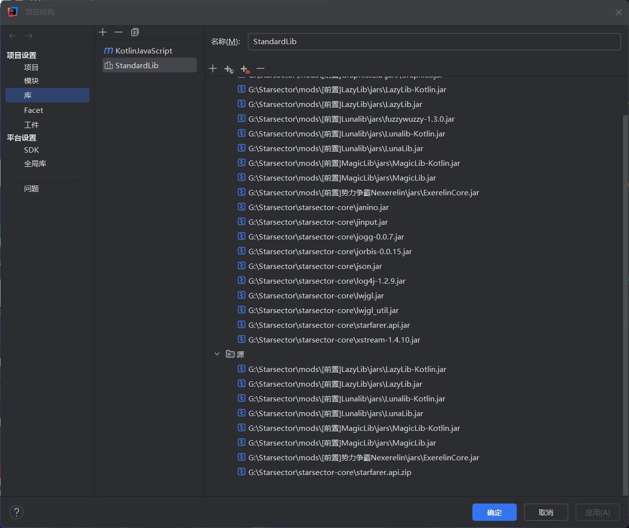Go forward with right arrow icon
Screen dimensions: 629x528
pyautogui.click(x=29, y=36)
